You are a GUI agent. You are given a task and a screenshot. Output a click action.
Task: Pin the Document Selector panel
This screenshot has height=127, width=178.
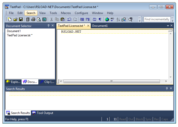[48, 26]
